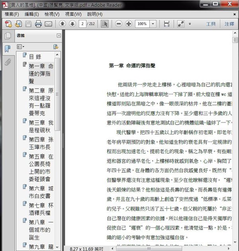This screenshot has height=251, width=239.
Task: Zoom out with the minus button
Action: point(119,24)
